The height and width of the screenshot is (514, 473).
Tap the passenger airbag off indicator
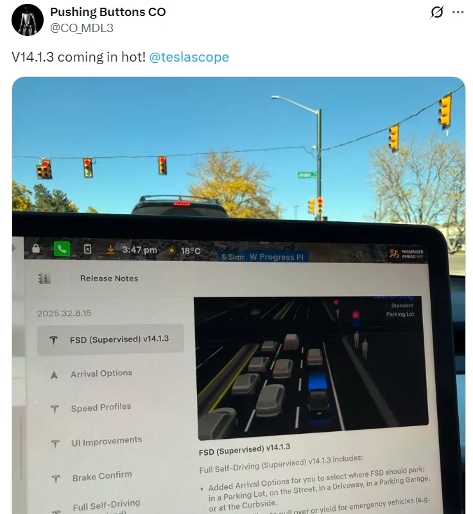pyautogui.click(x=406, y=253)
